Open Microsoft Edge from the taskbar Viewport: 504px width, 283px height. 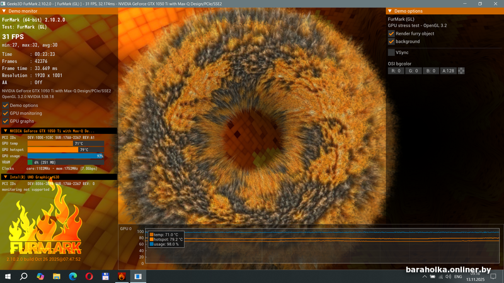[x=73, y=276]
